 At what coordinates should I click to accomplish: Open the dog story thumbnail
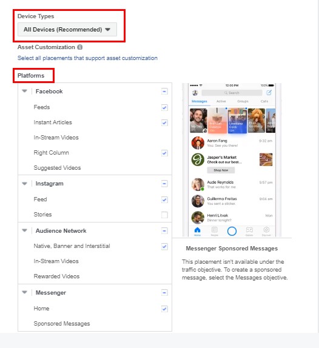[x=256, y=121]
